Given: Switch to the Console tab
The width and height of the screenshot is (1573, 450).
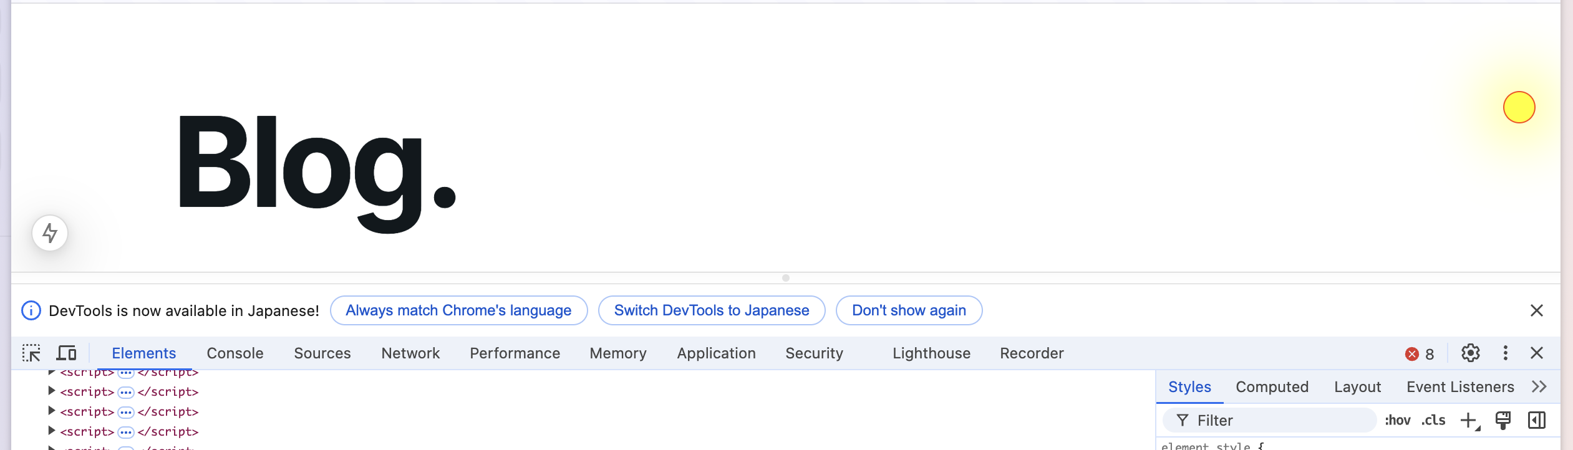Looking at the screenshot, I should pyautogui.click(x=235, y=353).
